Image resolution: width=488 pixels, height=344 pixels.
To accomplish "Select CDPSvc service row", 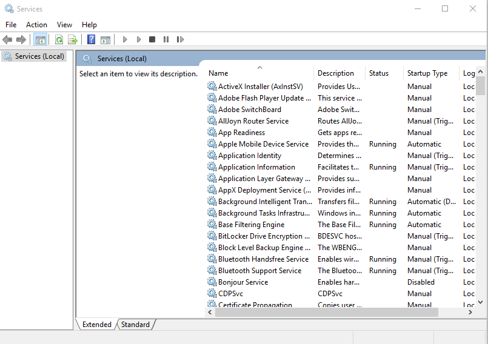I will tap(341, 294).
